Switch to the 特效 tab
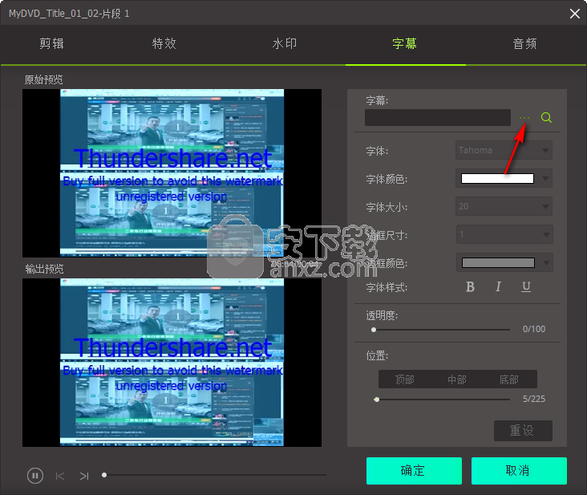This screenshot has width=587, height=495. 164,44
